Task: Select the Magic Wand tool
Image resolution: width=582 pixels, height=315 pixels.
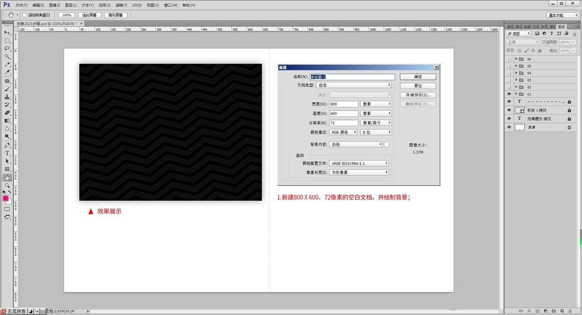Action: [x=7, y=56]
